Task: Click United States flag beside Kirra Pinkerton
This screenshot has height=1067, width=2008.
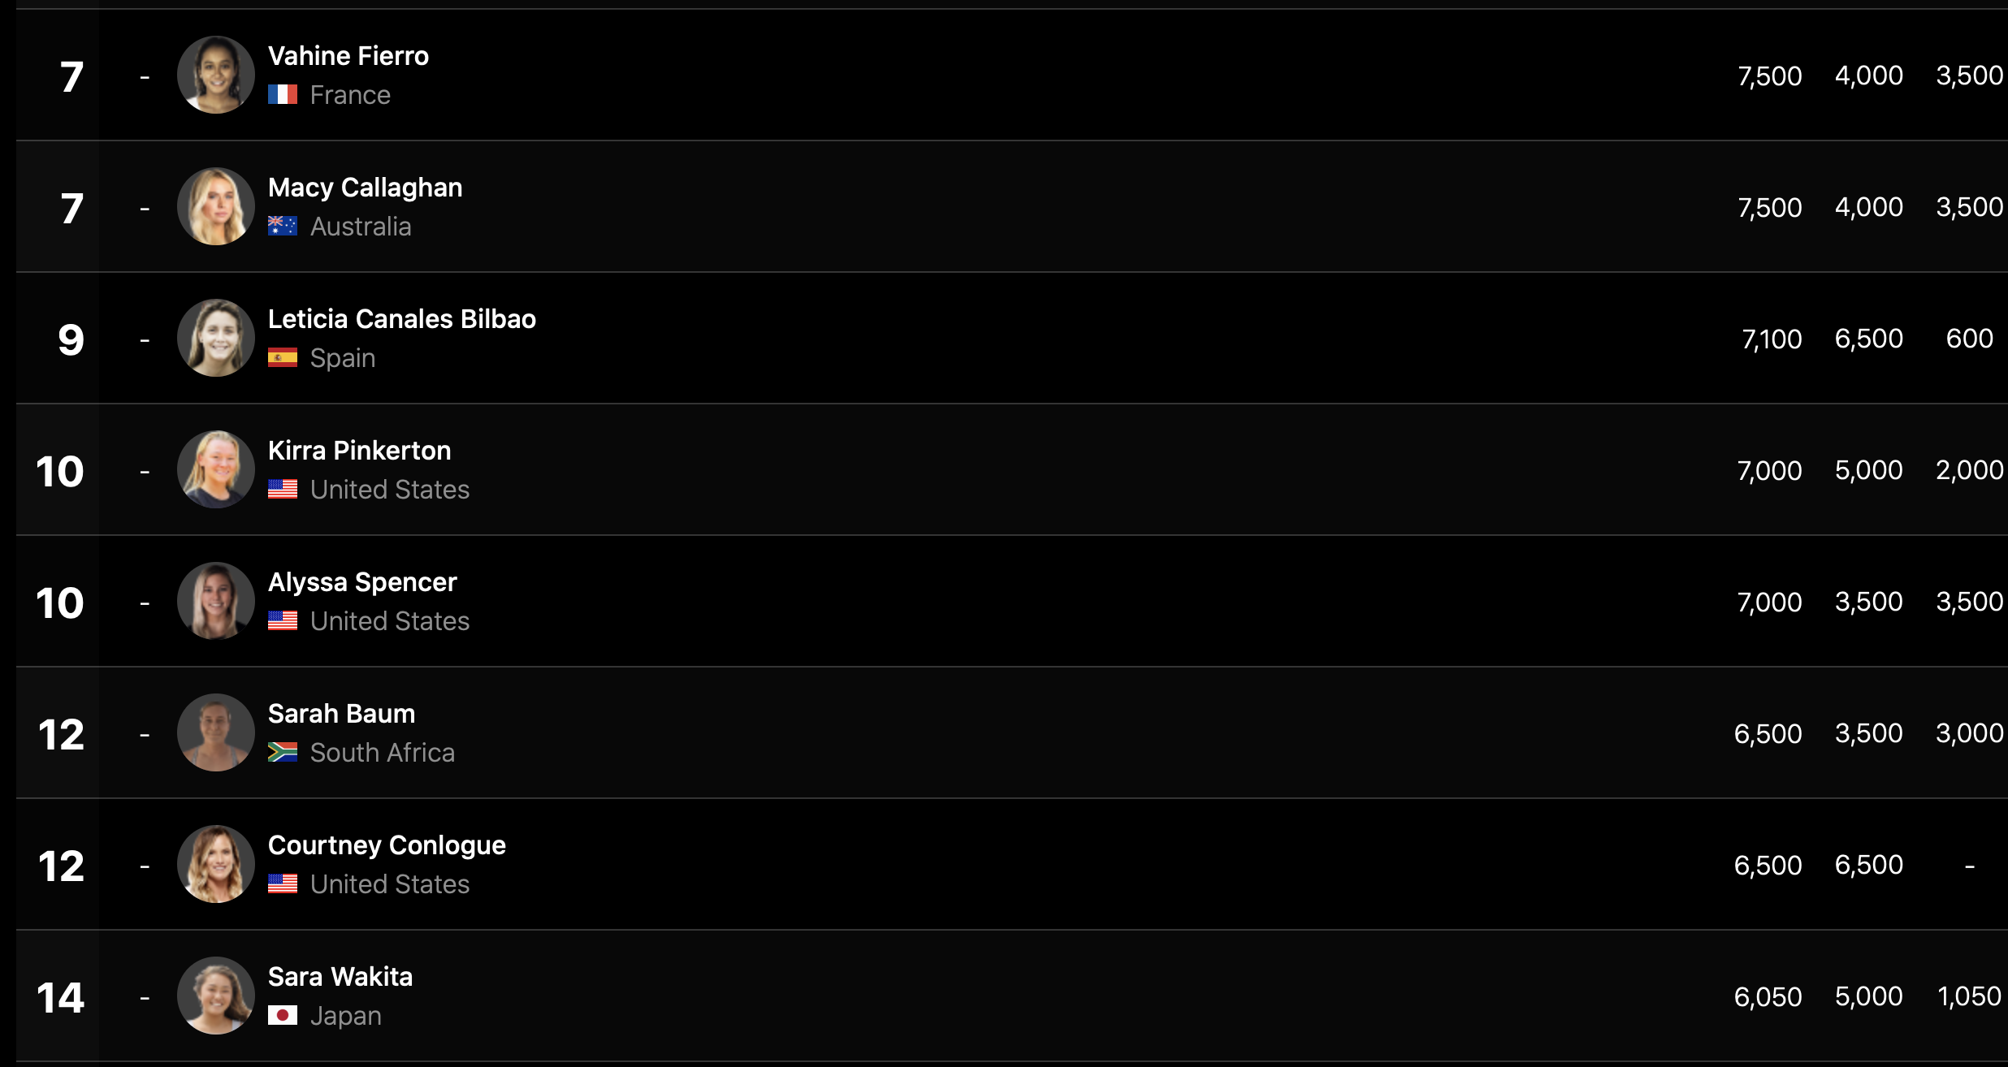Action: [x=283, y=490]
